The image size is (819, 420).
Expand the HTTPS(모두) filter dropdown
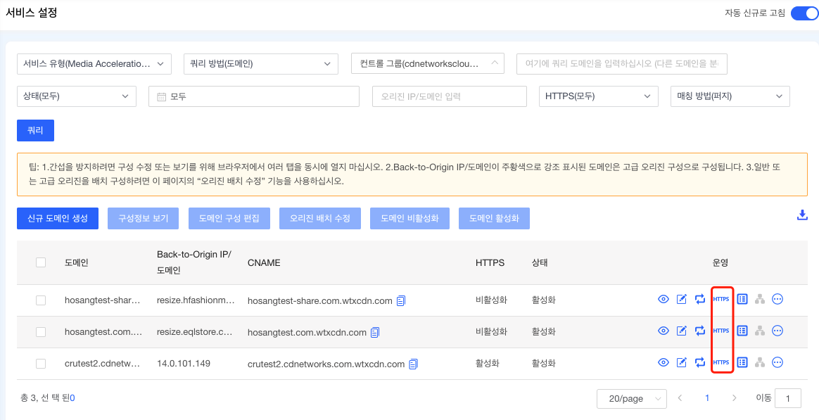point(598,96)
